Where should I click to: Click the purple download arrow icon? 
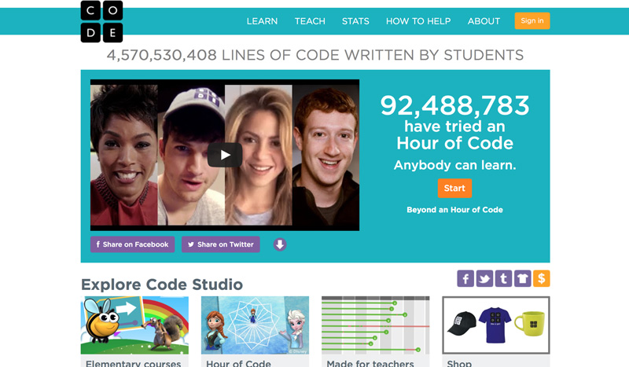[x=280, y=244]
